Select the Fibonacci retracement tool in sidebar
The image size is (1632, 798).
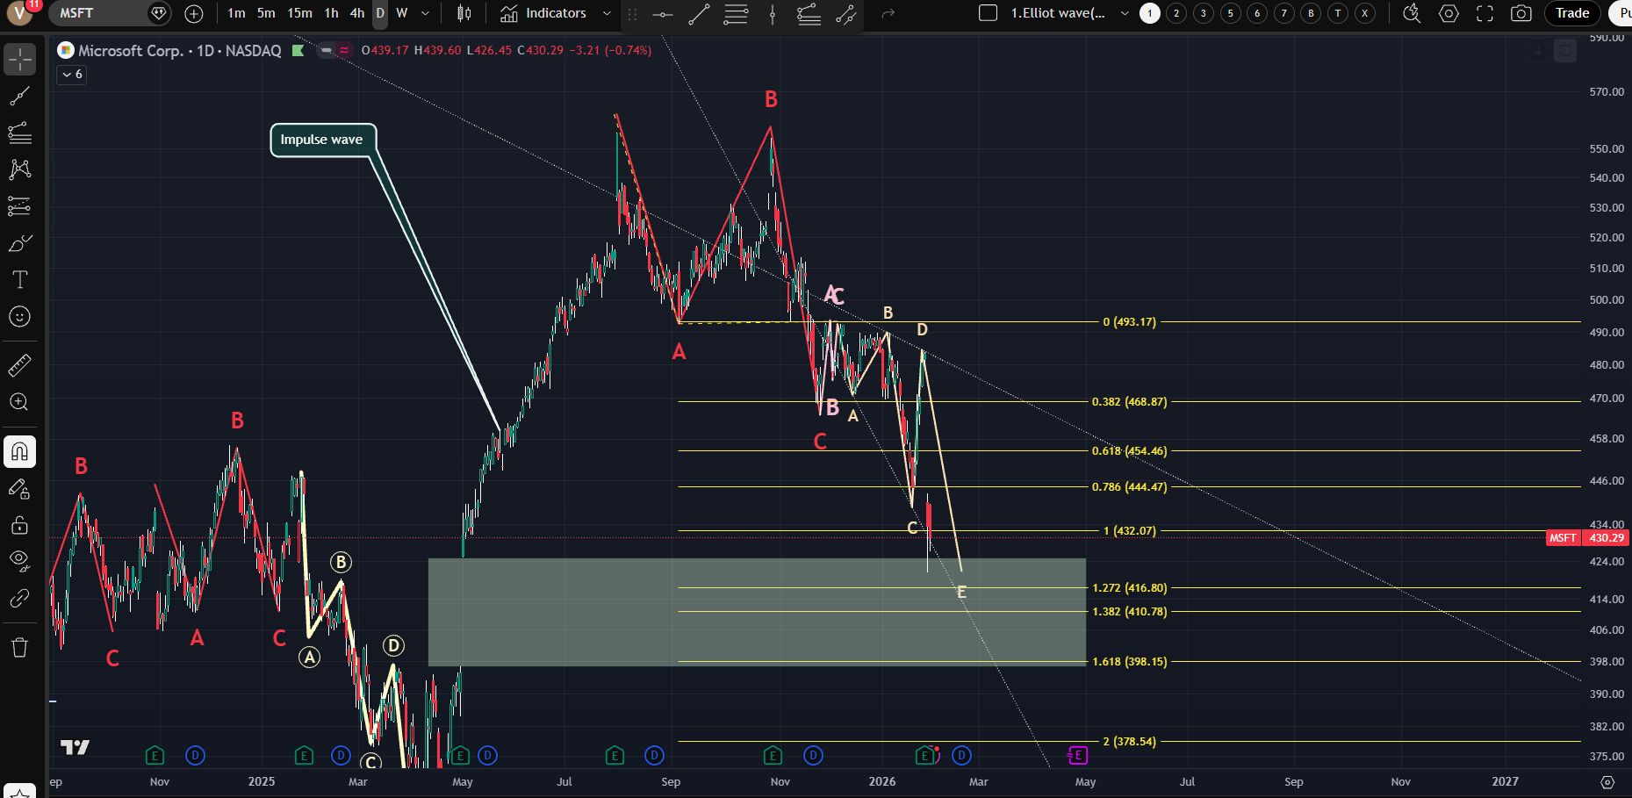click(19, 133)
